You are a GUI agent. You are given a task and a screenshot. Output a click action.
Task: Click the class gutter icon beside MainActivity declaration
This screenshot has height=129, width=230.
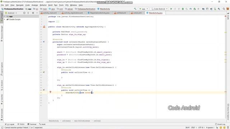pos(44,27)
